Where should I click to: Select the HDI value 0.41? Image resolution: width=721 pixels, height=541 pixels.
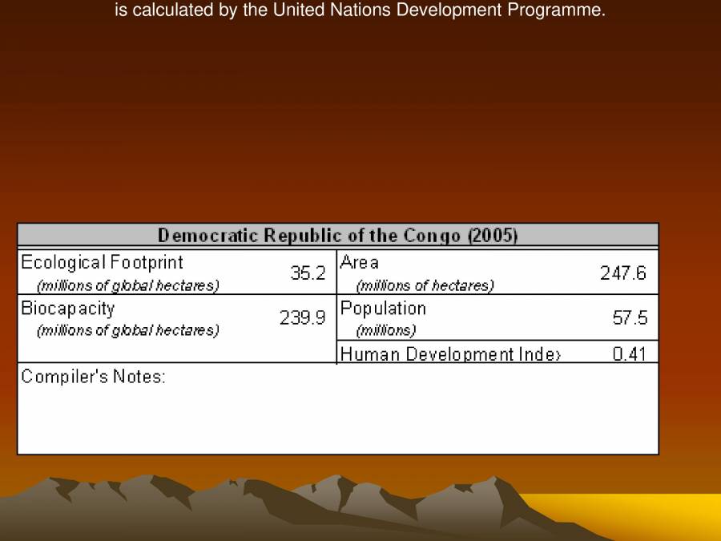(x=637, y=353)
